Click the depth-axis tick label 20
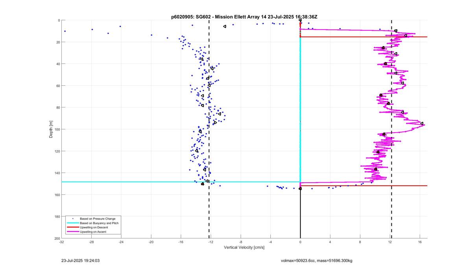Screen dimensions: 472x268 tap(58, 42)
